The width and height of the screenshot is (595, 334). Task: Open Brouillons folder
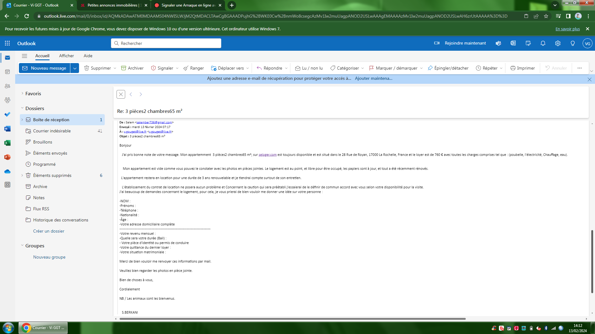(x=62, y=142)
